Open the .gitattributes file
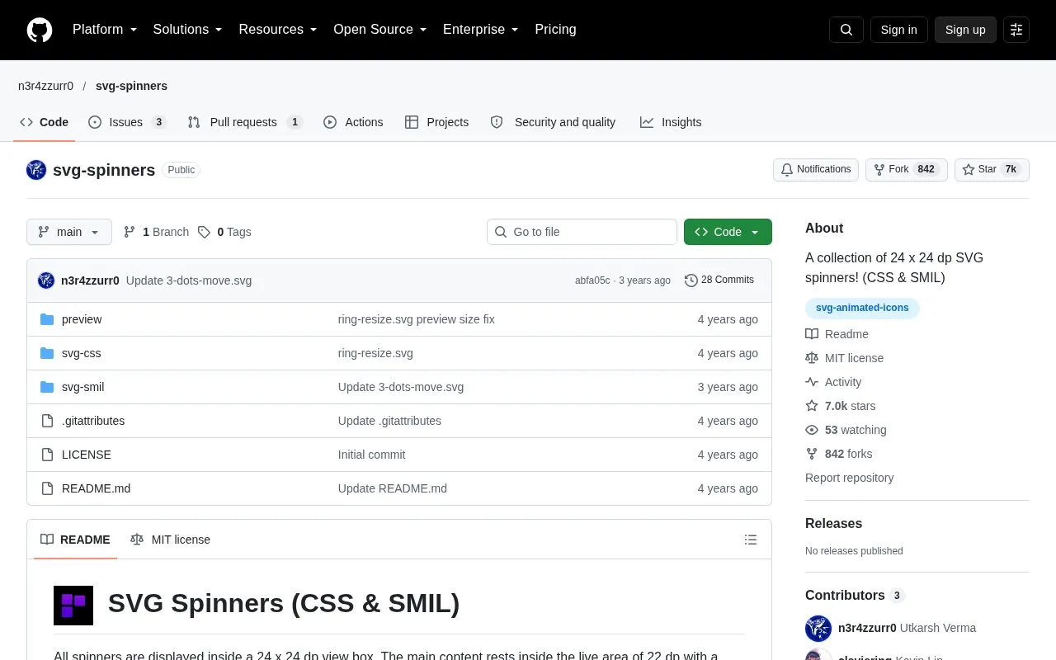The height and width of the screenshot is (660, 1056). [x=93, y=421]
